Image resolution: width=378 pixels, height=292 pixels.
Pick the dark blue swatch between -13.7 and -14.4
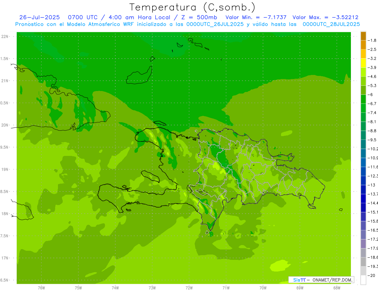(x=363, y=198)
